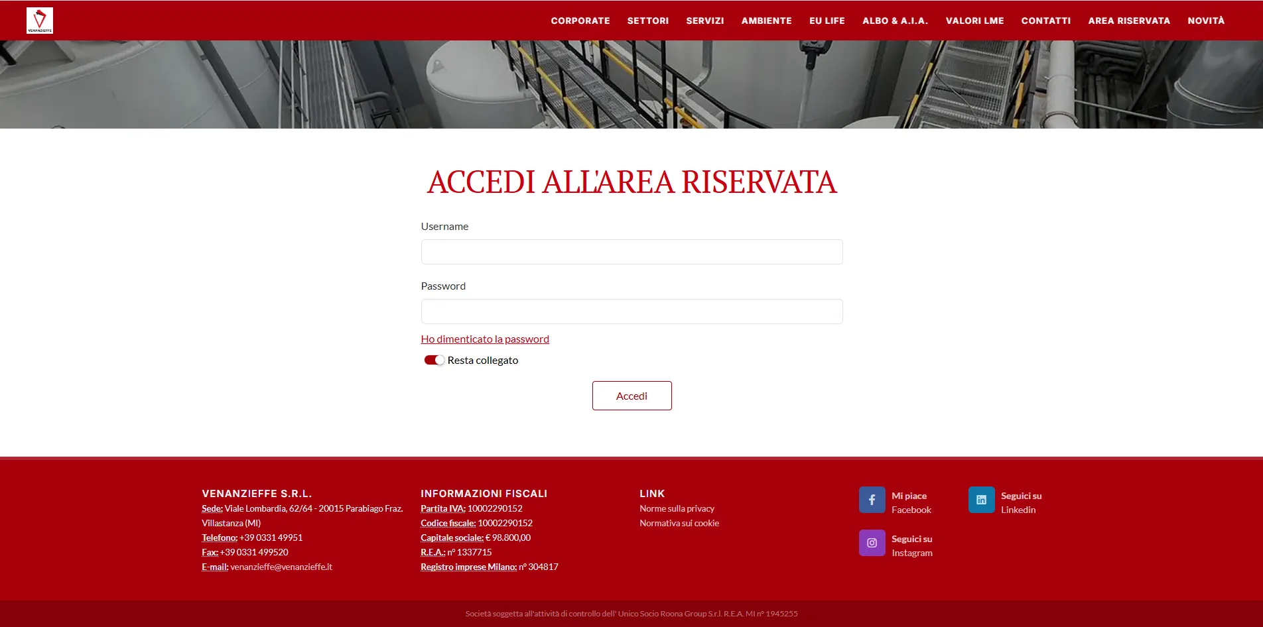Go to CONTATTI page
Screen dimensions: 1263x627
click(1046, 21)
